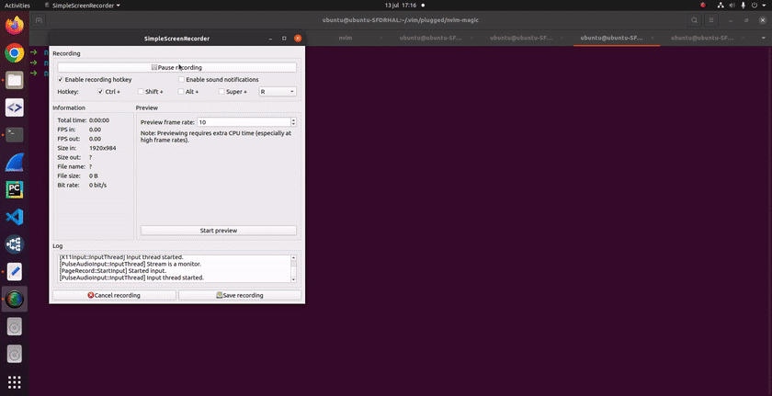Open the angle-brackets code app in dock
772x396 pixels.
pos(15,107)
